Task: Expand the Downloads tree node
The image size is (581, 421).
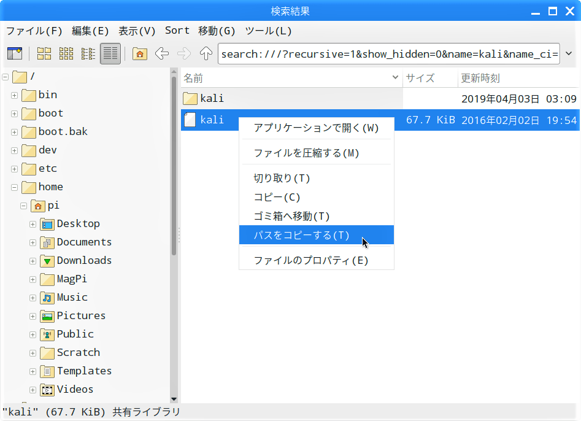Action: point(33,261)
